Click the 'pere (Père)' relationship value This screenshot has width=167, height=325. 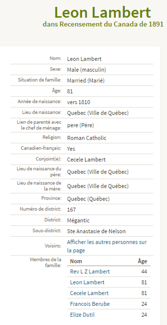point(81,125)
